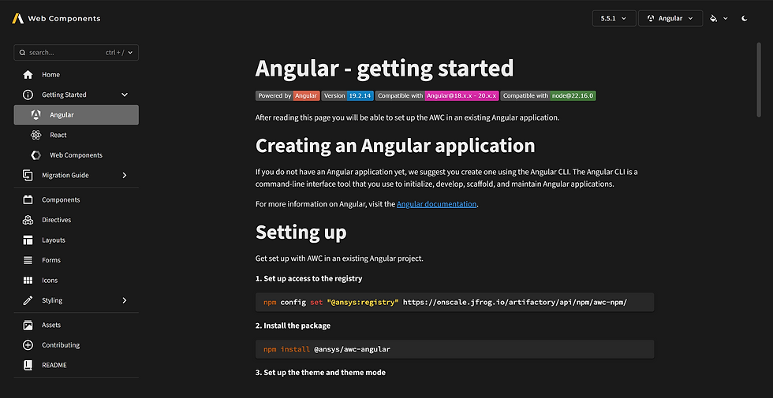Image resolution: width=773 pixels, height=398 pixels.
Task: Click the Getting Started info icon
Action: (28, 95)
